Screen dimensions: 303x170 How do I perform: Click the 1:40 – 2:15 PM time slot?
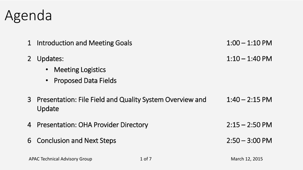(249, 100)
